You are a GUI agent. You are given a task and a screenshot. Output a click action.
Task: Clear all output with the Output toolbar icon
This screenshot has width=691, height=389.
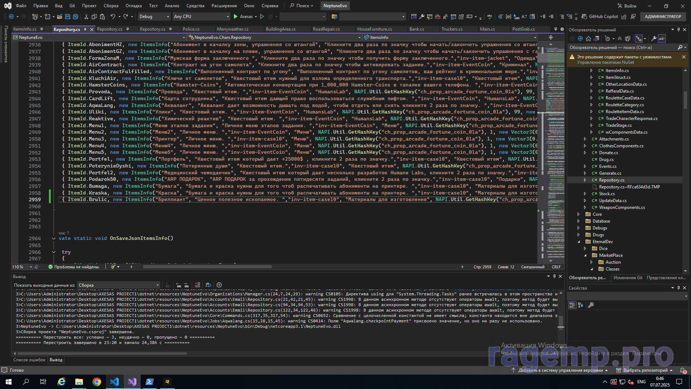pyautogui.click(x=197, y=285)
